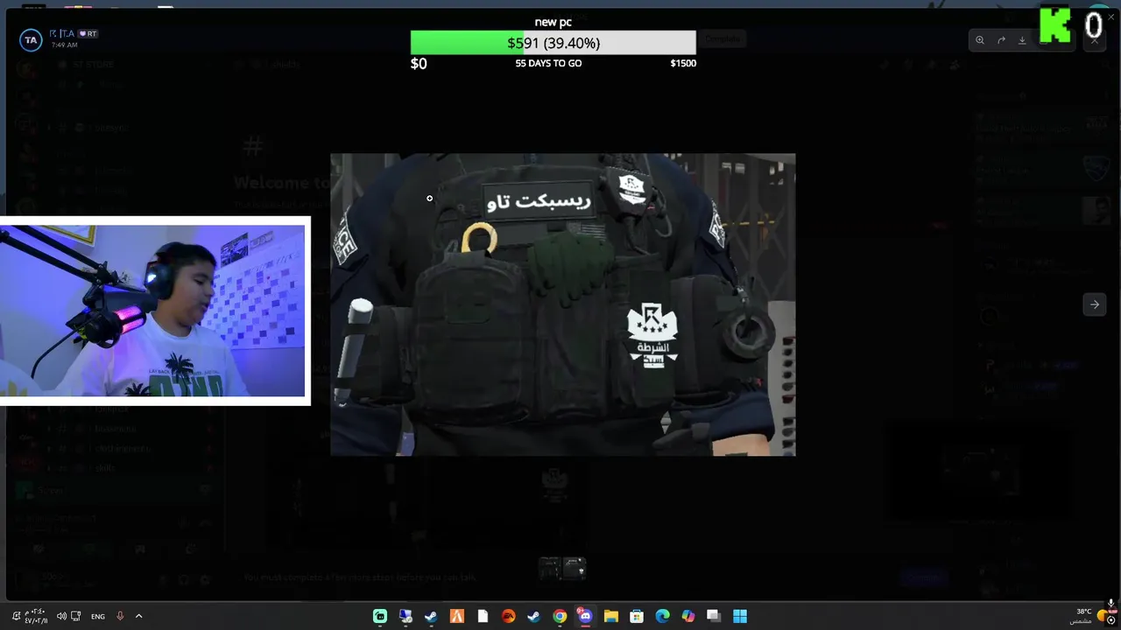Open the computer icon next to Streamlabs
This screenshot has width=1121, height=630.
405,616
